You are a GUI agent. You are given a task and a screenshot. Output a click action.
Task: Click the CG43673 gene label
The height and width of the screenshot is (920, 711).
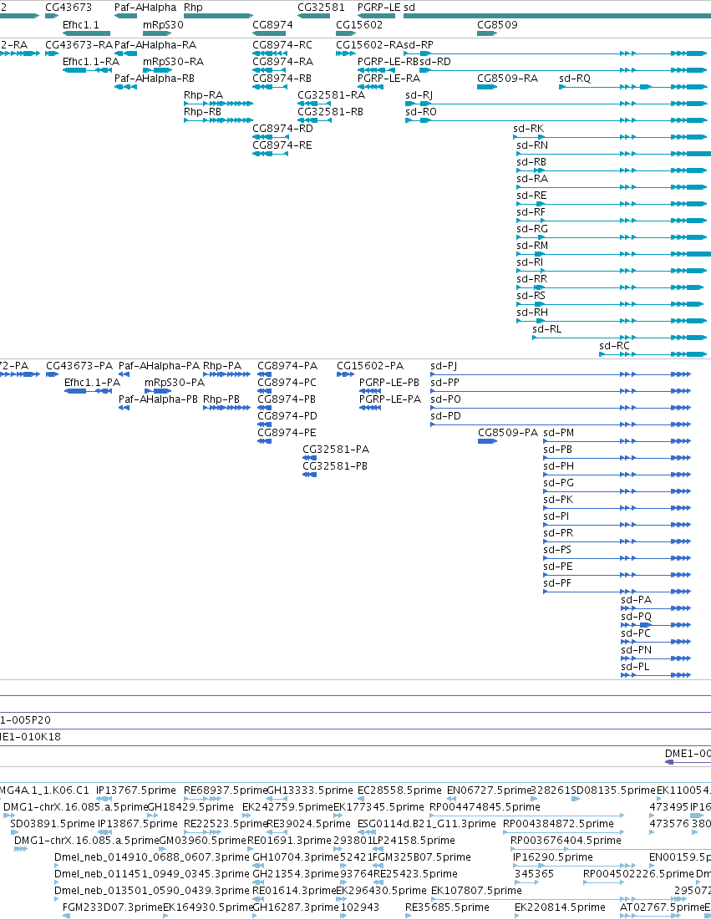69,8
